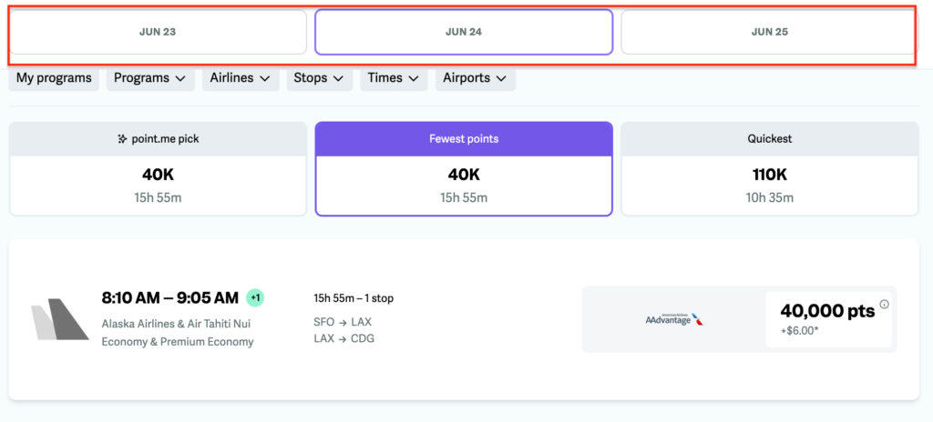Select the JUN 25 date tab
933x422 pixels.
point(769,32)
